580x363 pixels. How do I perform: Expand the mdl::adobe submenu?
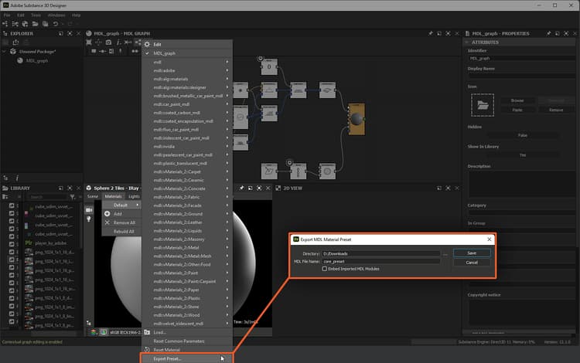(187, 70)
